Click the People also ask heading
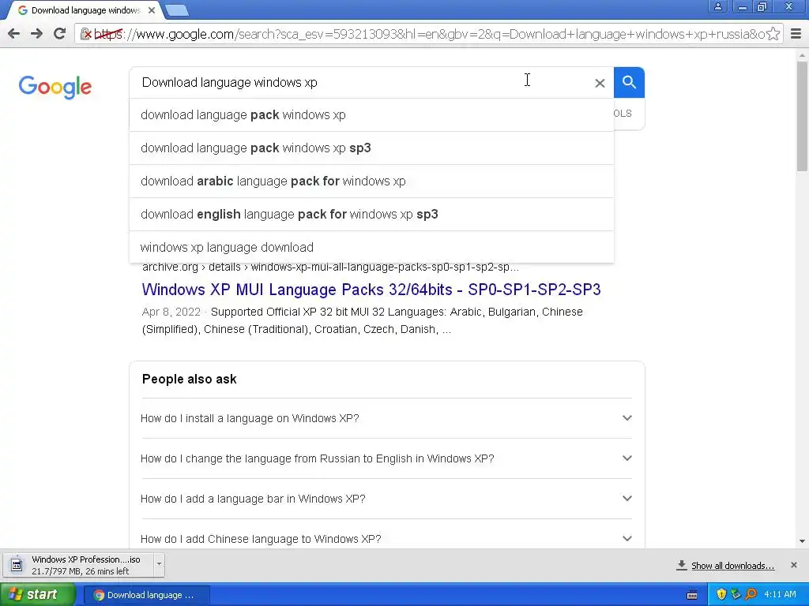Image resolution: width=809 pixels, height=606 pixels. 190,380
